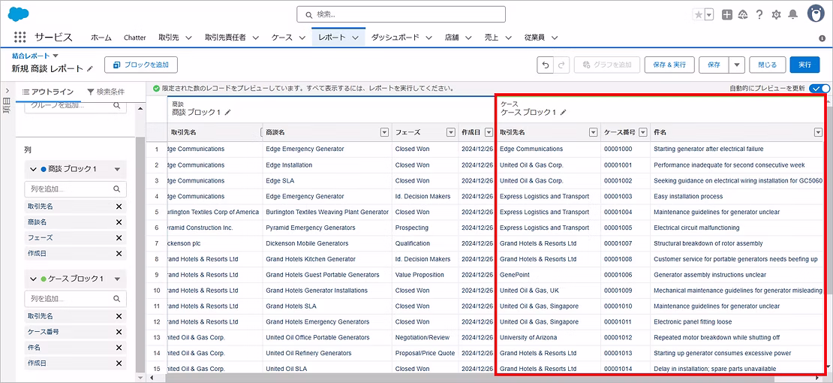This screenshot has height=383, width=833.
Task: Click 列を追加 field under ケース ブロック 1
Action: pyautogui.click(x=76, y=298)
